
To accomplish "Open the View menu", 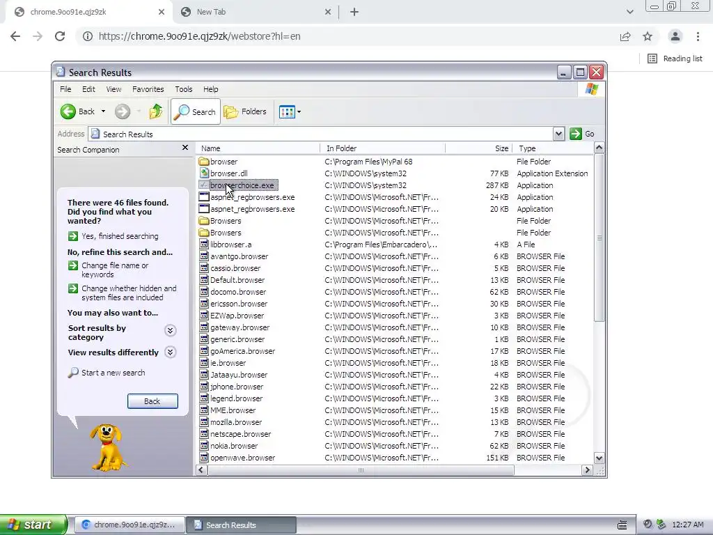I will pyautogui.click(x=113, y=89).
